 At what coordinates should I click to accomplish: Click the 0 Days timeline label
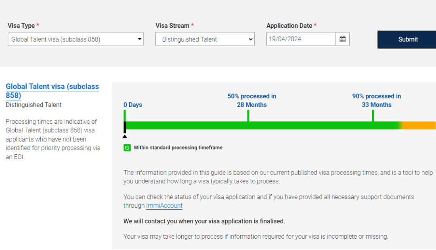click(x=133, y=105)
